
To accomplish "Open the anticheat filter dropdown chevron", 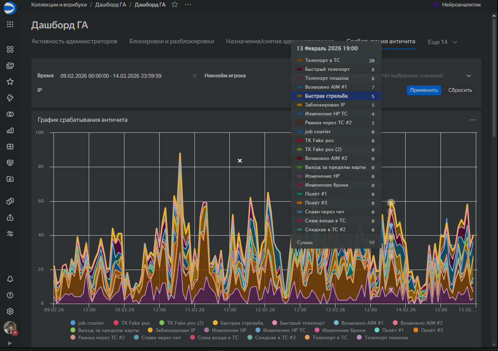I will [x=469, y=76].
